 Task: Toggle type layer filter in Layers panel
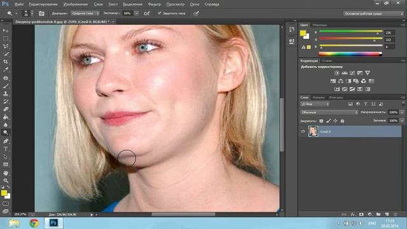point(366,104)
